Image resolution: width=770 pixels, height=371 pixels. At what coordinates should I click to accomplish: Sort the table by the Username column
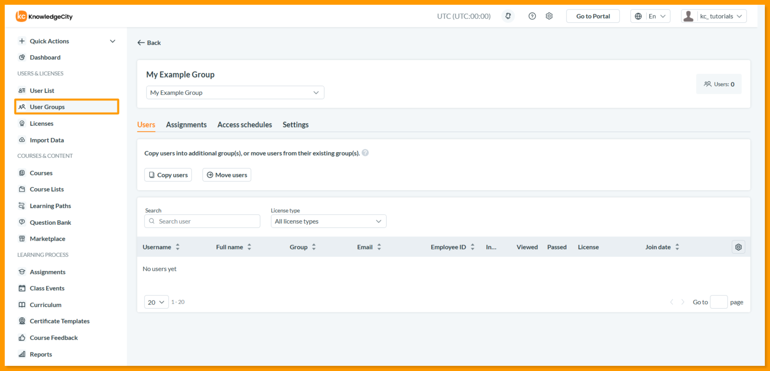click(178, 247)
